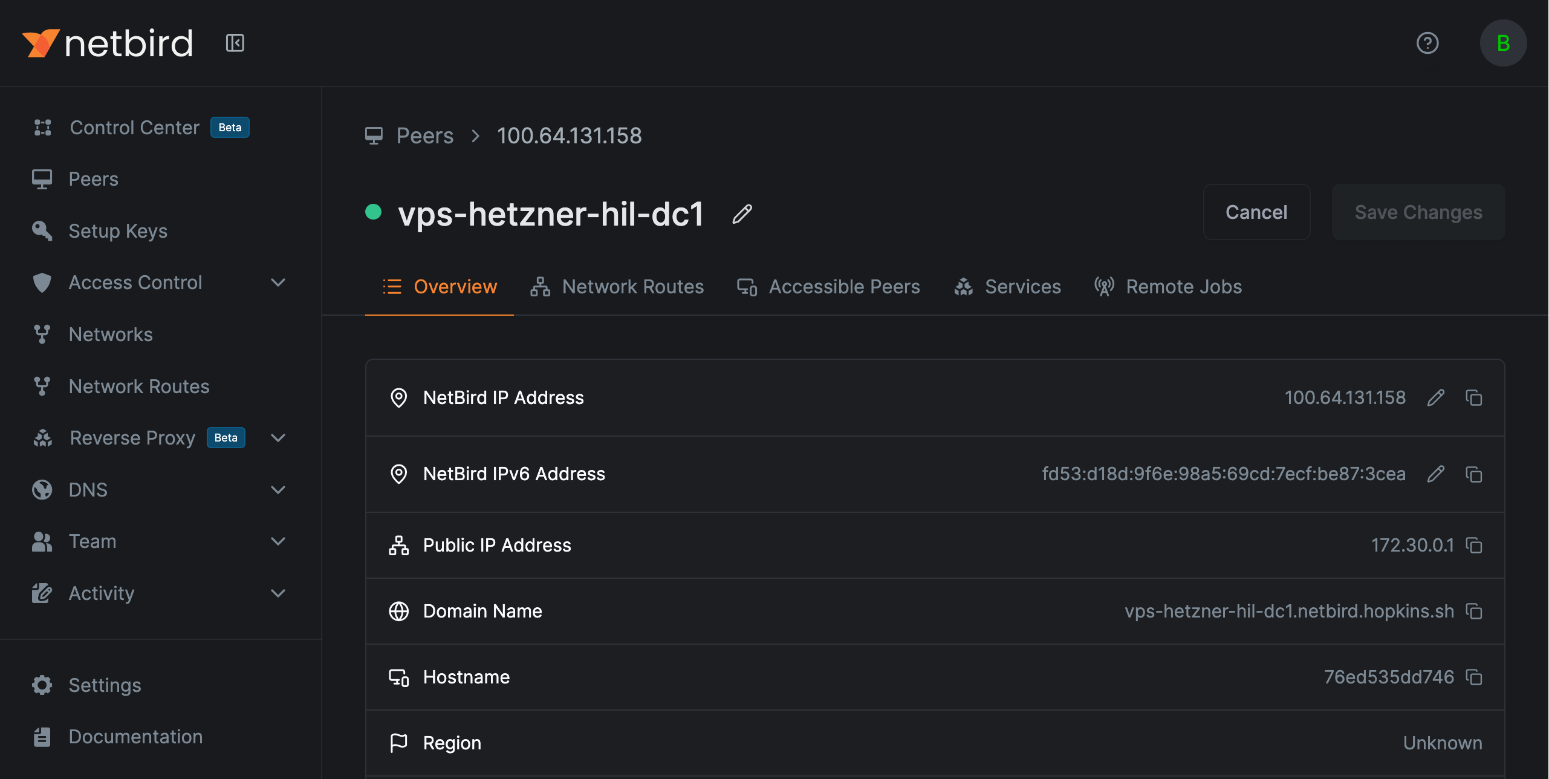Click the NetBird IPv6 Address label
This screenshot has width=1549, height=779.
(514, 474)
